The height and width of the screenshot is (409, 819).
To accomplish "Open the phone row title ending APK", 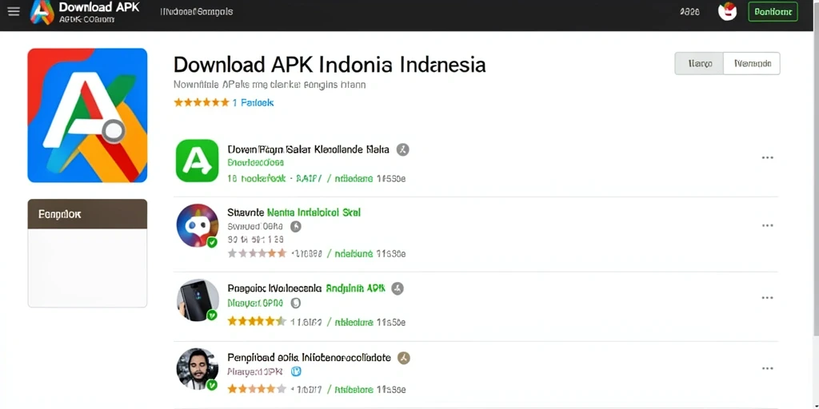I will (x=306, y=288).
